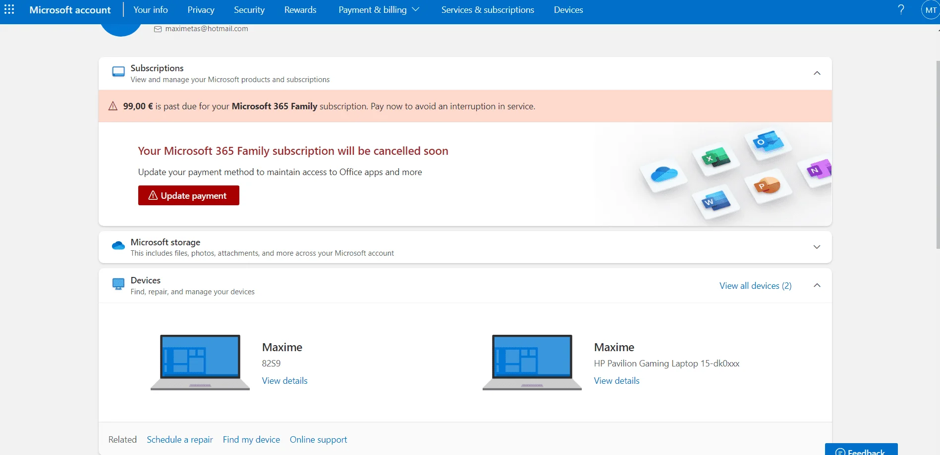Click the red Update payment button
The width and height of the screenshot is (940, 455).
(x=189, y=195)
